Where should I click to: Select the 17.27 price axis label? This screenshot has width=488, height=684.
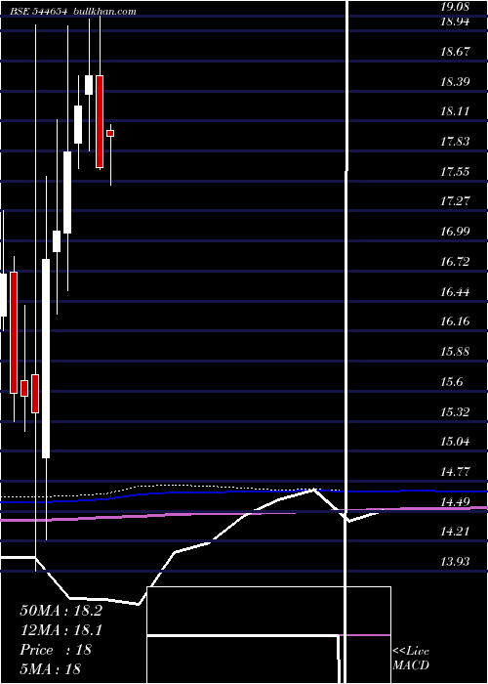tap(455, 201)
